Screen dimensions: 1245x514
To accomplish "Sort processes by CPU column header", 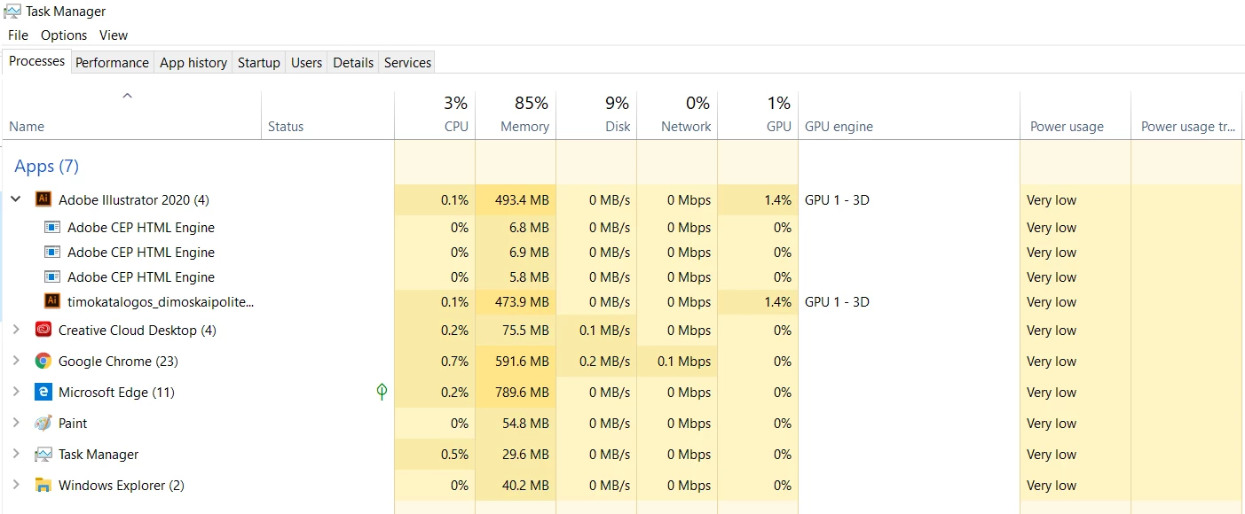I will click(x=435, y=114).
